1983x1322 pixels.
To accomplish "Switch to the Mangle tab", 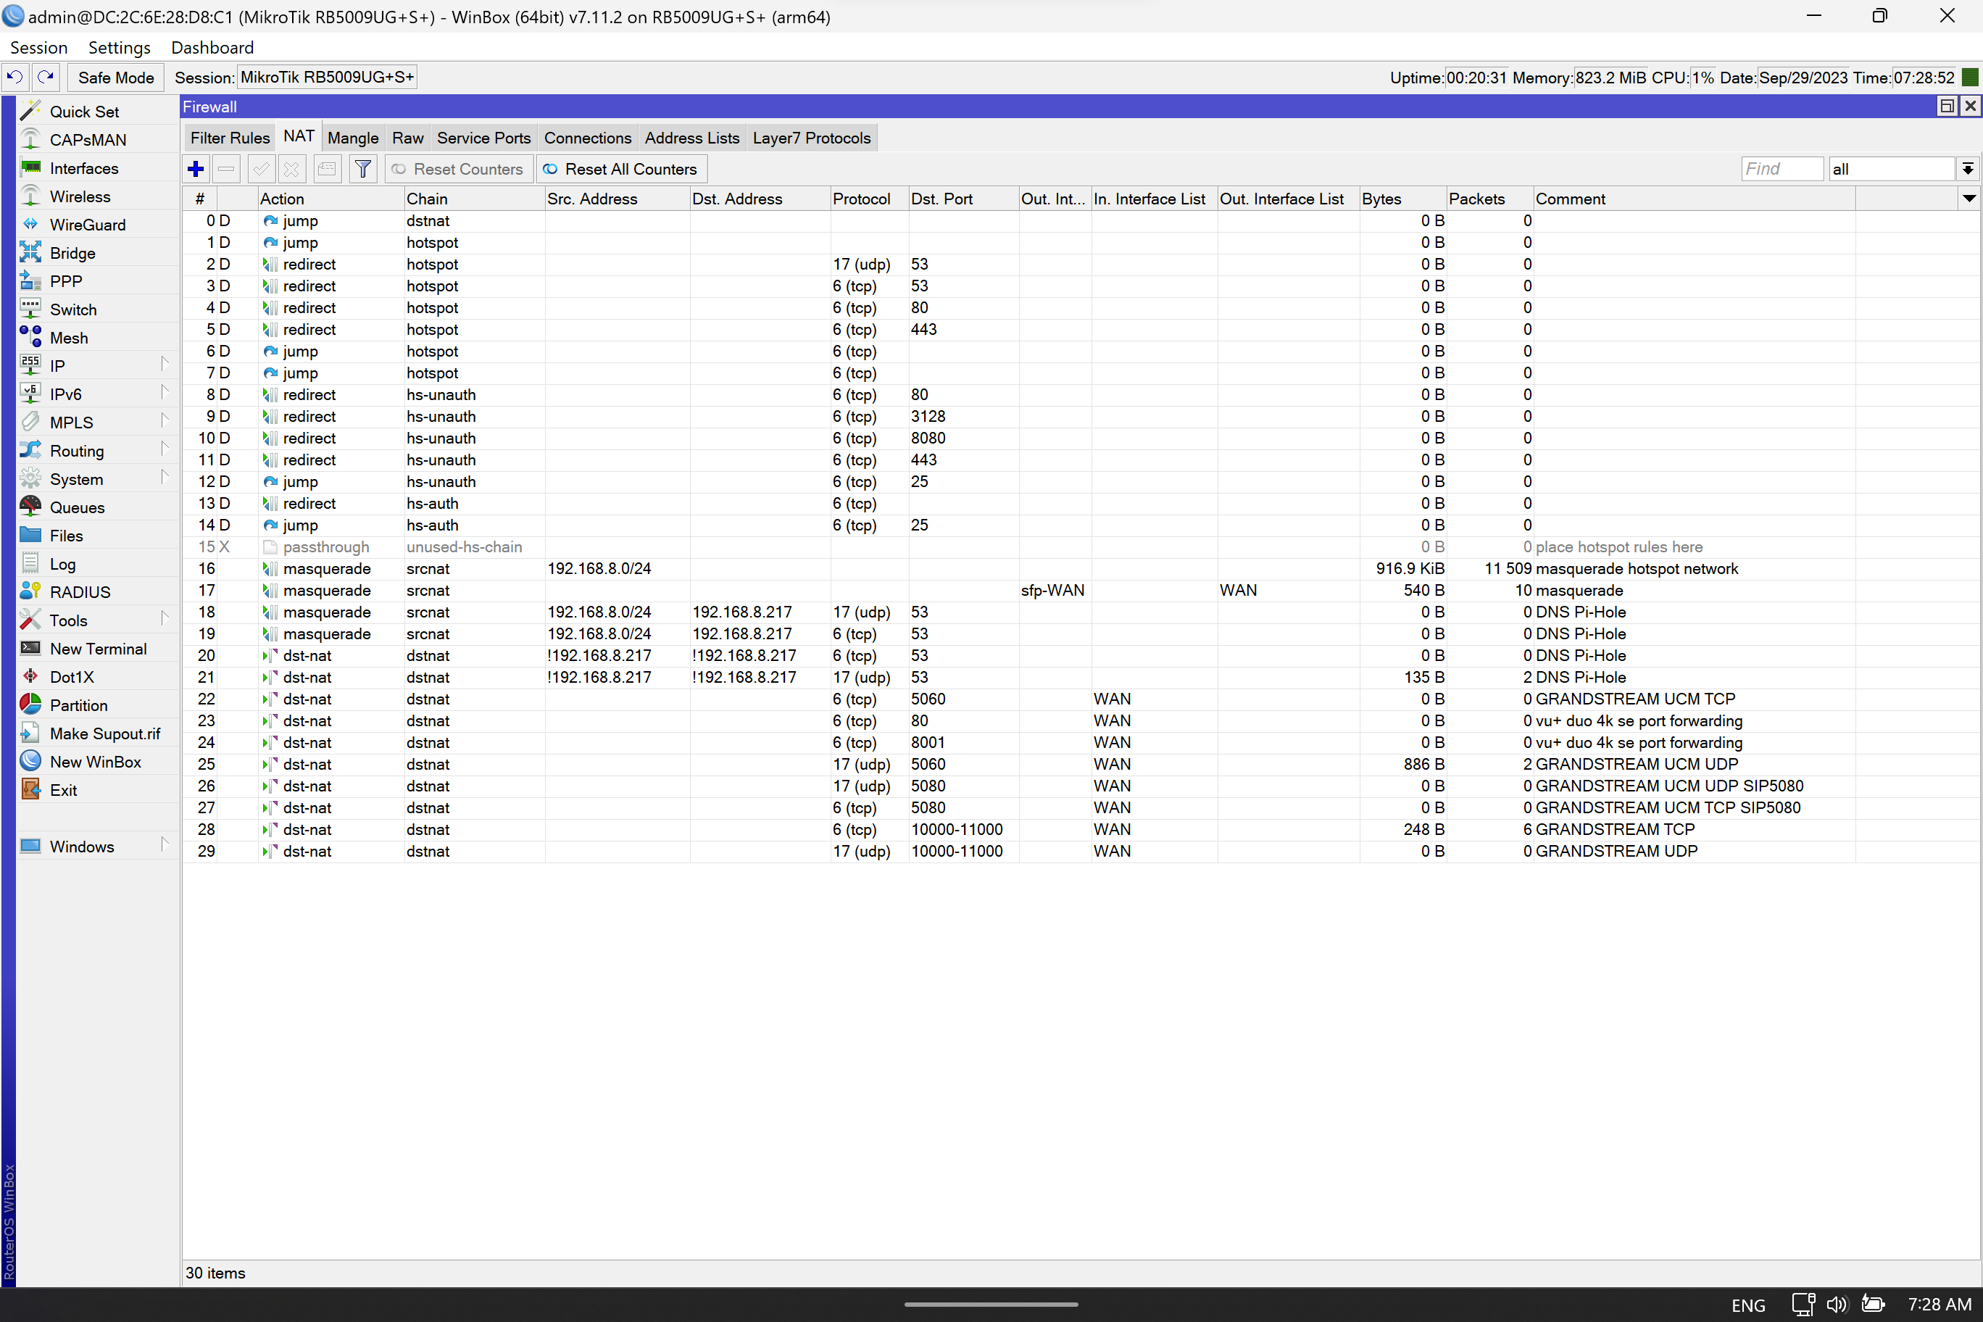I will pyautogui.click(x=352, y=138).
